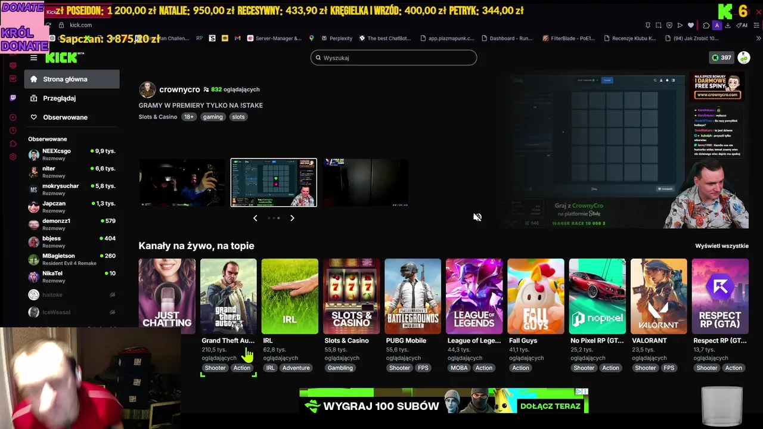Viewport: 763px width, 429px height.
Task: Select the 18+ tag
Action: [188, 117]
